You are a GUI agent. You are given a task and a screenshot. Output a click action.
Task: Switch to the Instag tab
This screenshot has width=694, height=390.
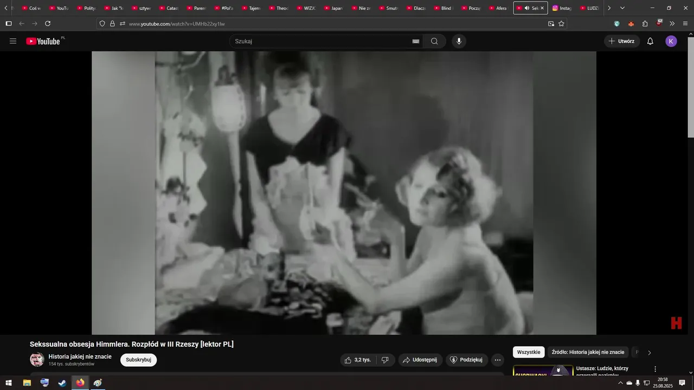(561, 8)
